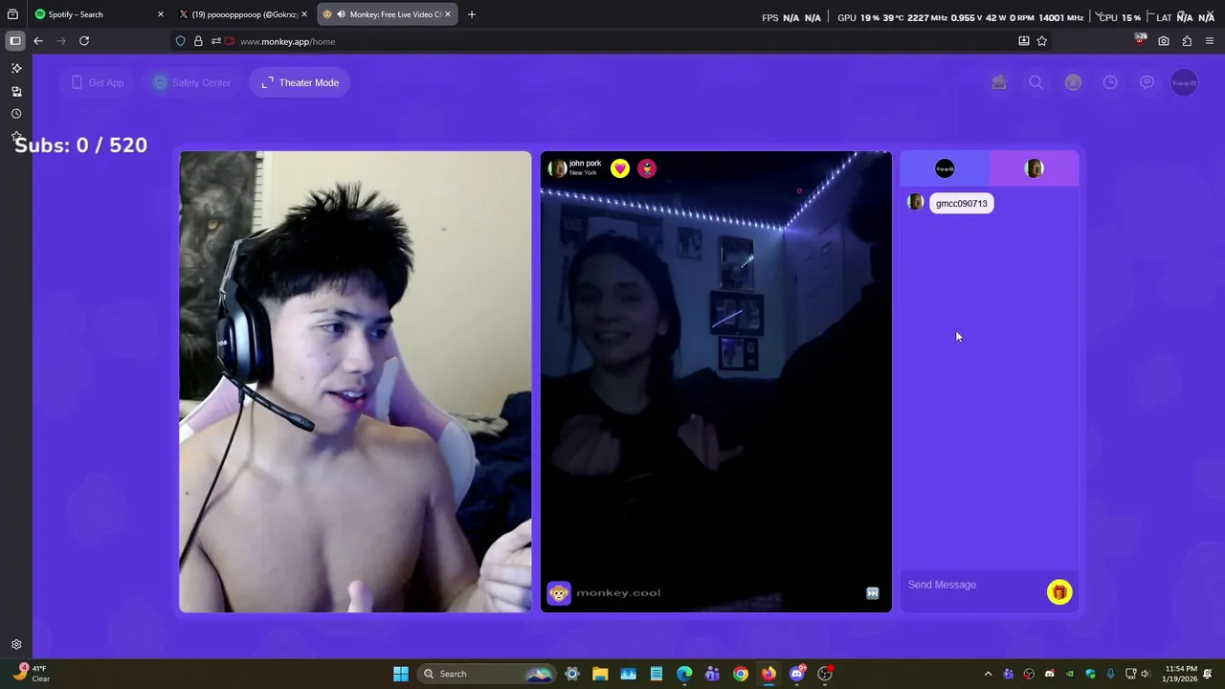
Task: Open the browser hamburger menu
Action: coord(1210,41)
